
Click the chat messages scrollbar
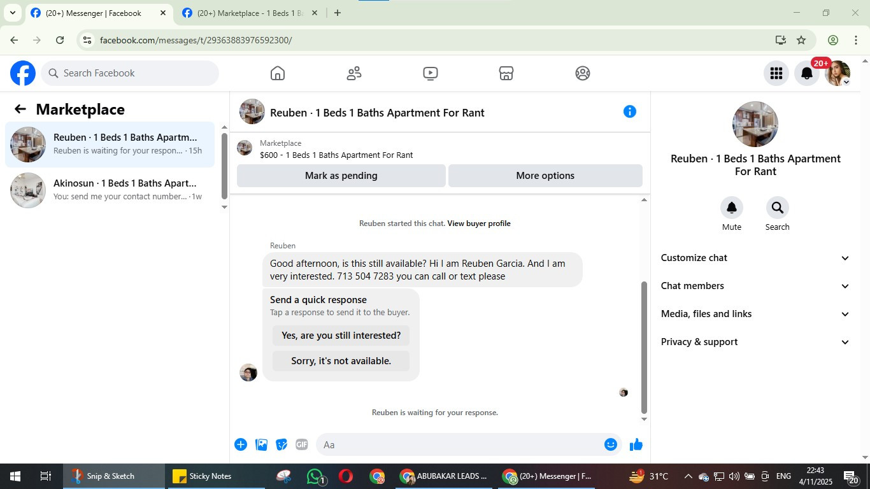point(644,347)
